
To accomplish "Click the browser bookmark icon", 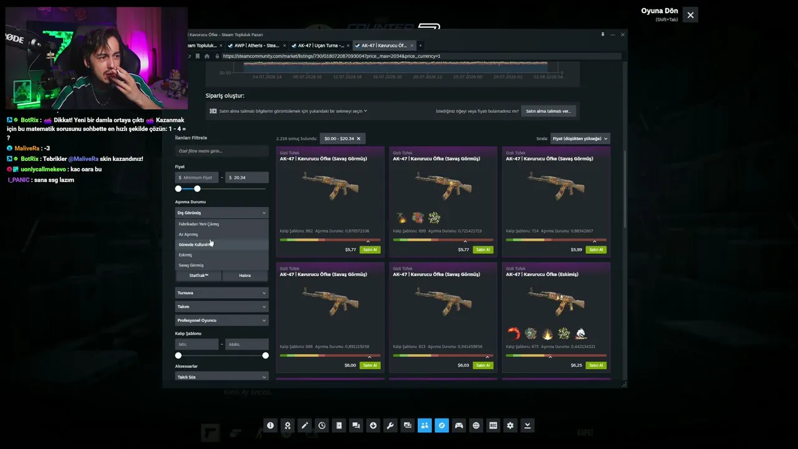I will 198,56.
